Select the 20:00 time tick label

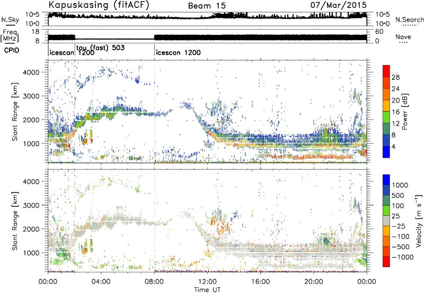(x=313, y=282)
